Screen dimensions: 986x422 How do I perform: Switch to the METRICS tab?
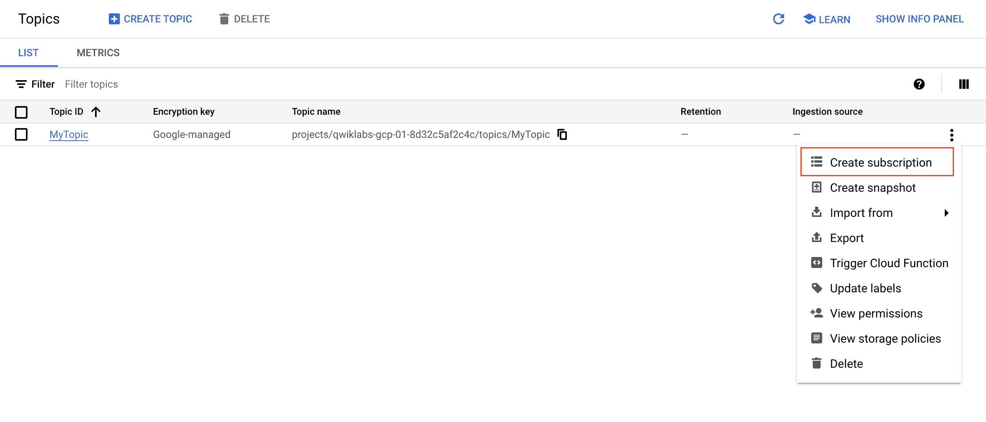pyautogui.click(x=98, y=52)
